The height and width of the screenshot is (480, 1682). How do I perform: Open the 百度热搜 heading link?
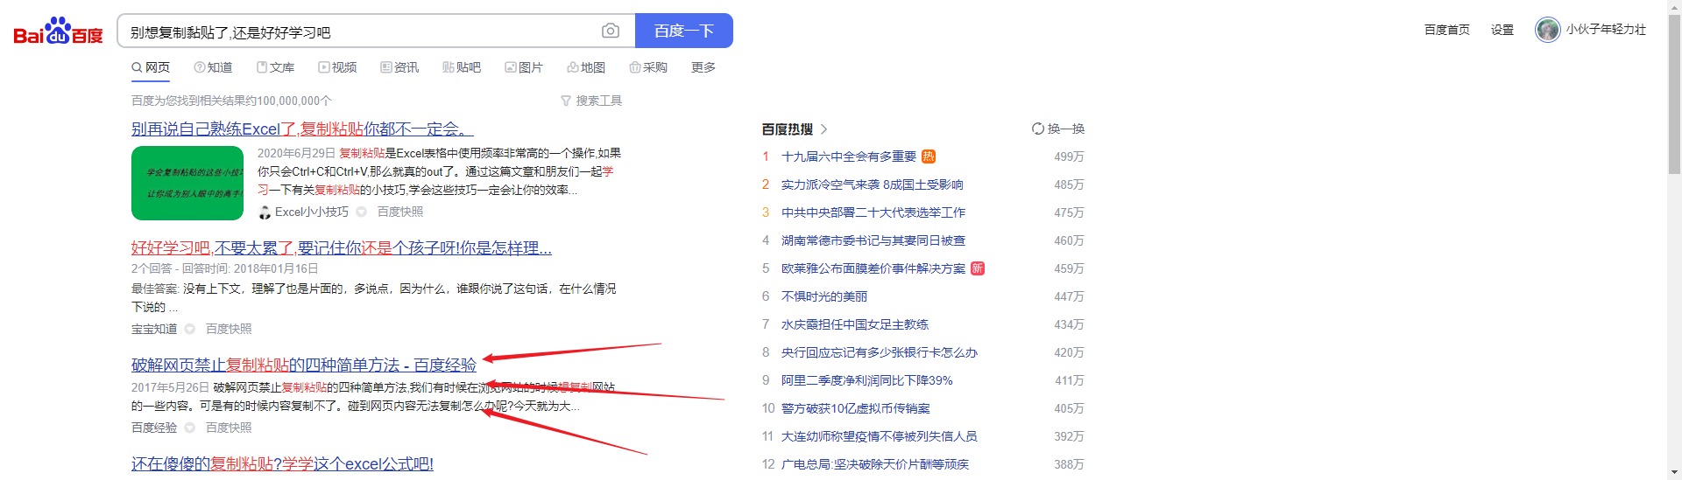788,129
